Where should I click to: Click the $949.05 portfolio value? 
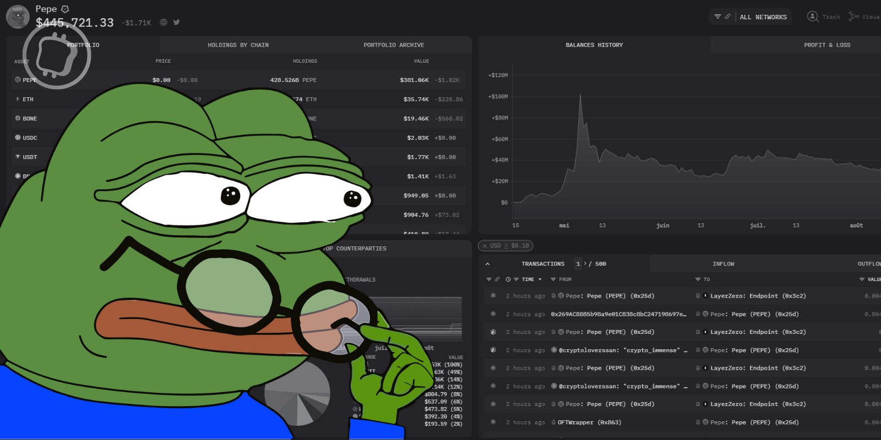coord(416,196)
